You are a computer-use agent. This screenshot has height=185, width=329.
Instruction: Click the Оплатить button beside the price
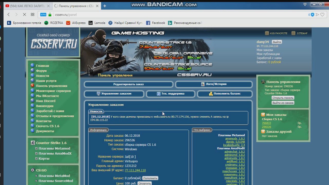[x=144, y=183]
